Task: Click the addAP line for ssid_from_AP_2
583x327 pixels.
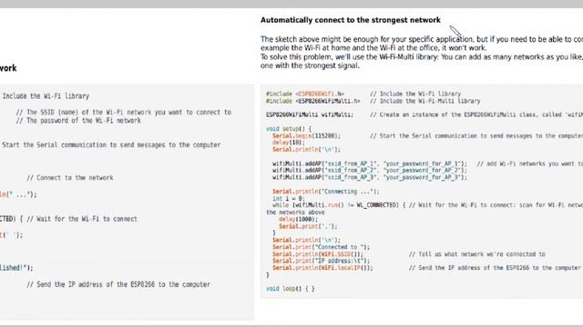Action: [370, 170]
